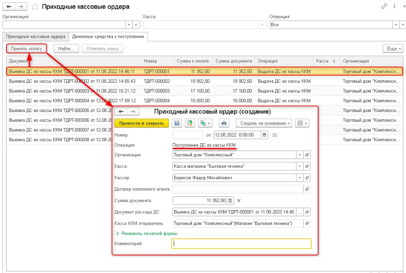The width and height of the screenshot is (406, 273).
Task: Expand the Касса dropdown in the order form
Action: pyautogui.click(x=300, y=166)
